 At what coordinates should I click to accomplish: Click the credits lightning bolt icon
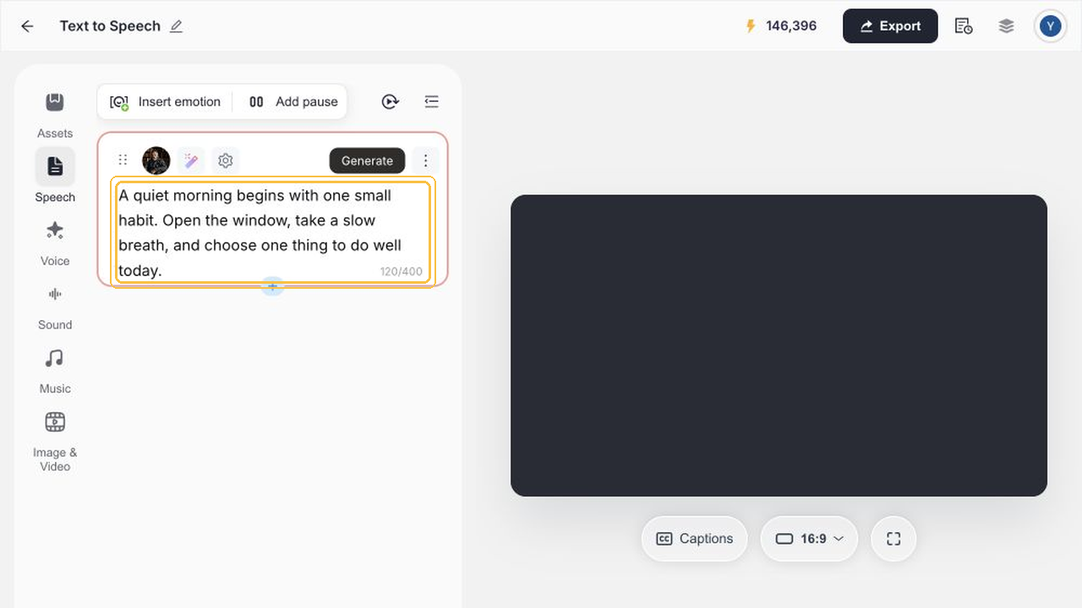click(750, 26)
